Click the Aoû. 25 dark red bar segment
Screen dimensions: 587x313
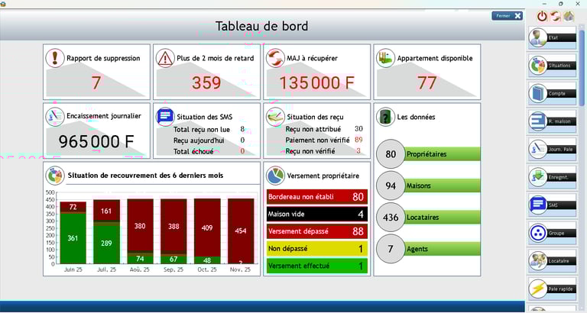click(140, 225)
